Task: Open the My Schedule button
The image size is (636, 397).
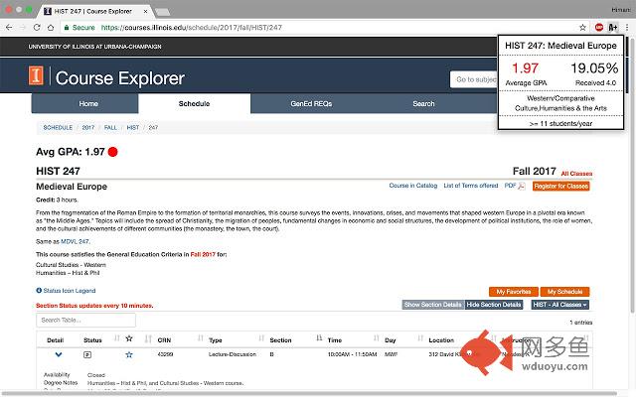Action: point(564,292)
